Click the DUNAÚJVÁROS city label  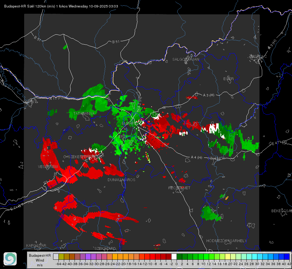tap(121, 180)
